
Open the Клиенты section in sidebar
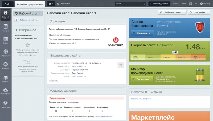6,66
